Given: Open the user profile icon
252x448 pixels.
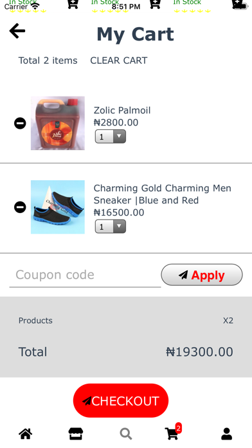Looking at the screenshot, I should tap(226, 434).
